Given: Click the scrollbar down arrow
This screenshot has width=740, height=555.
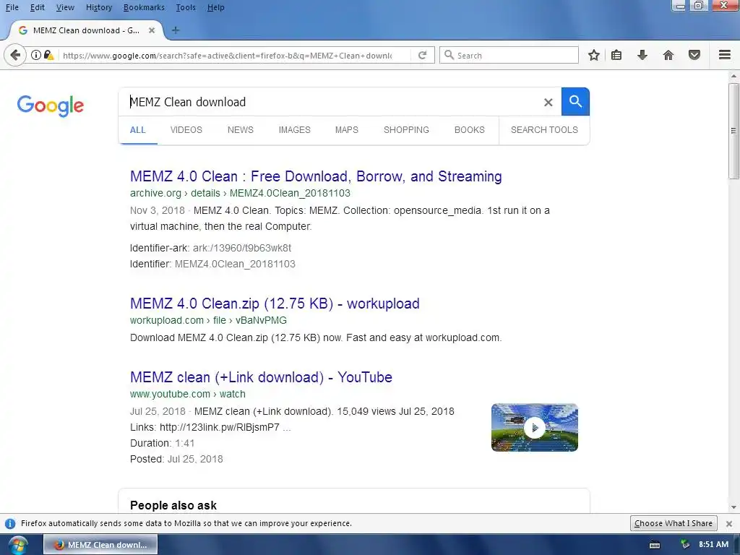Looking at the screenshot, I should [733, 507].
